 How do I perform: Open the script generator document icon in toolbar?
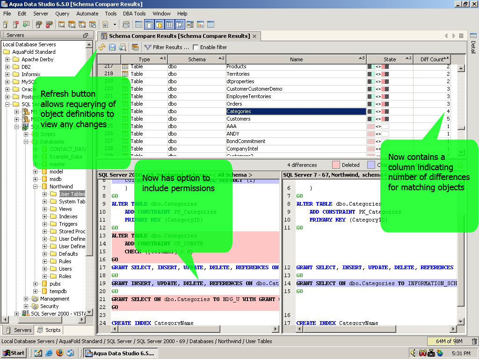[105, 24]
